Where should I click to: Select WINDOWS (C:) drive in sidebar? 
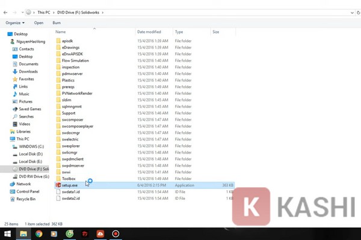pyautogui.click(x=31, y=146)
